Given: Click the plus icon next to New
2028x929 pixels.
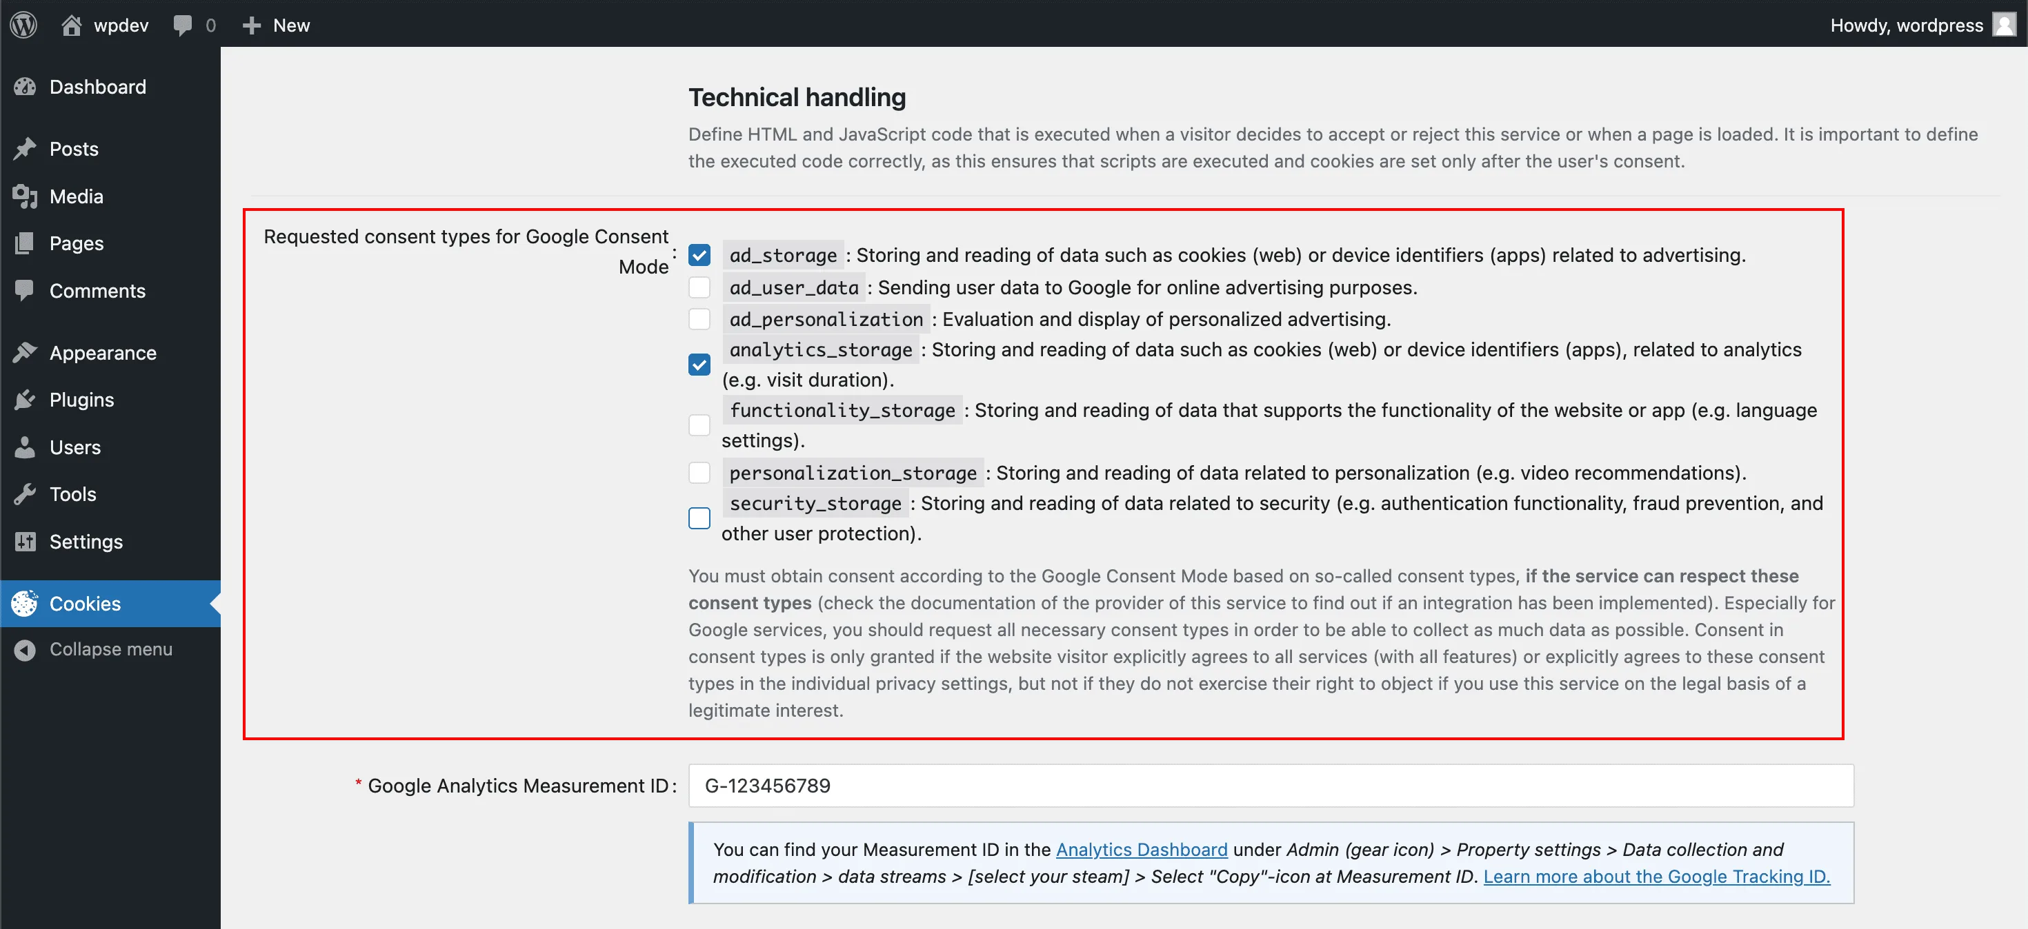Looking at the screenshot, I should (251, 25).
